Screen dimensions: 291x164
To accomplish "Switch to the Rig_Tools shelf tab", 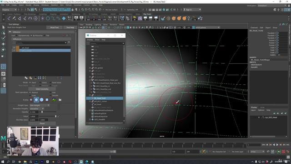I will [147, 14].
